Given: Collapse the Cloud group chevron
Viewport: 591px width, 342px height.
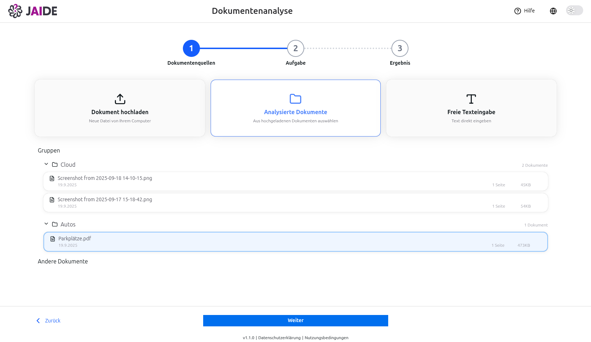Looking at the screenshot, I should point(46,164).
